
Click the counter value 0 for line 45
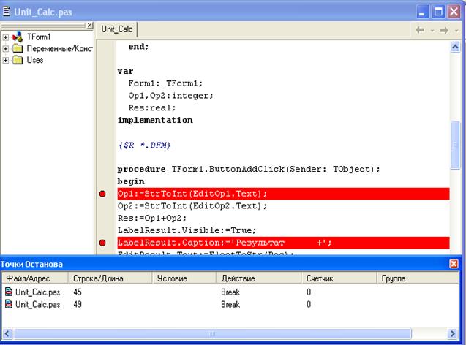coord(309,292)
